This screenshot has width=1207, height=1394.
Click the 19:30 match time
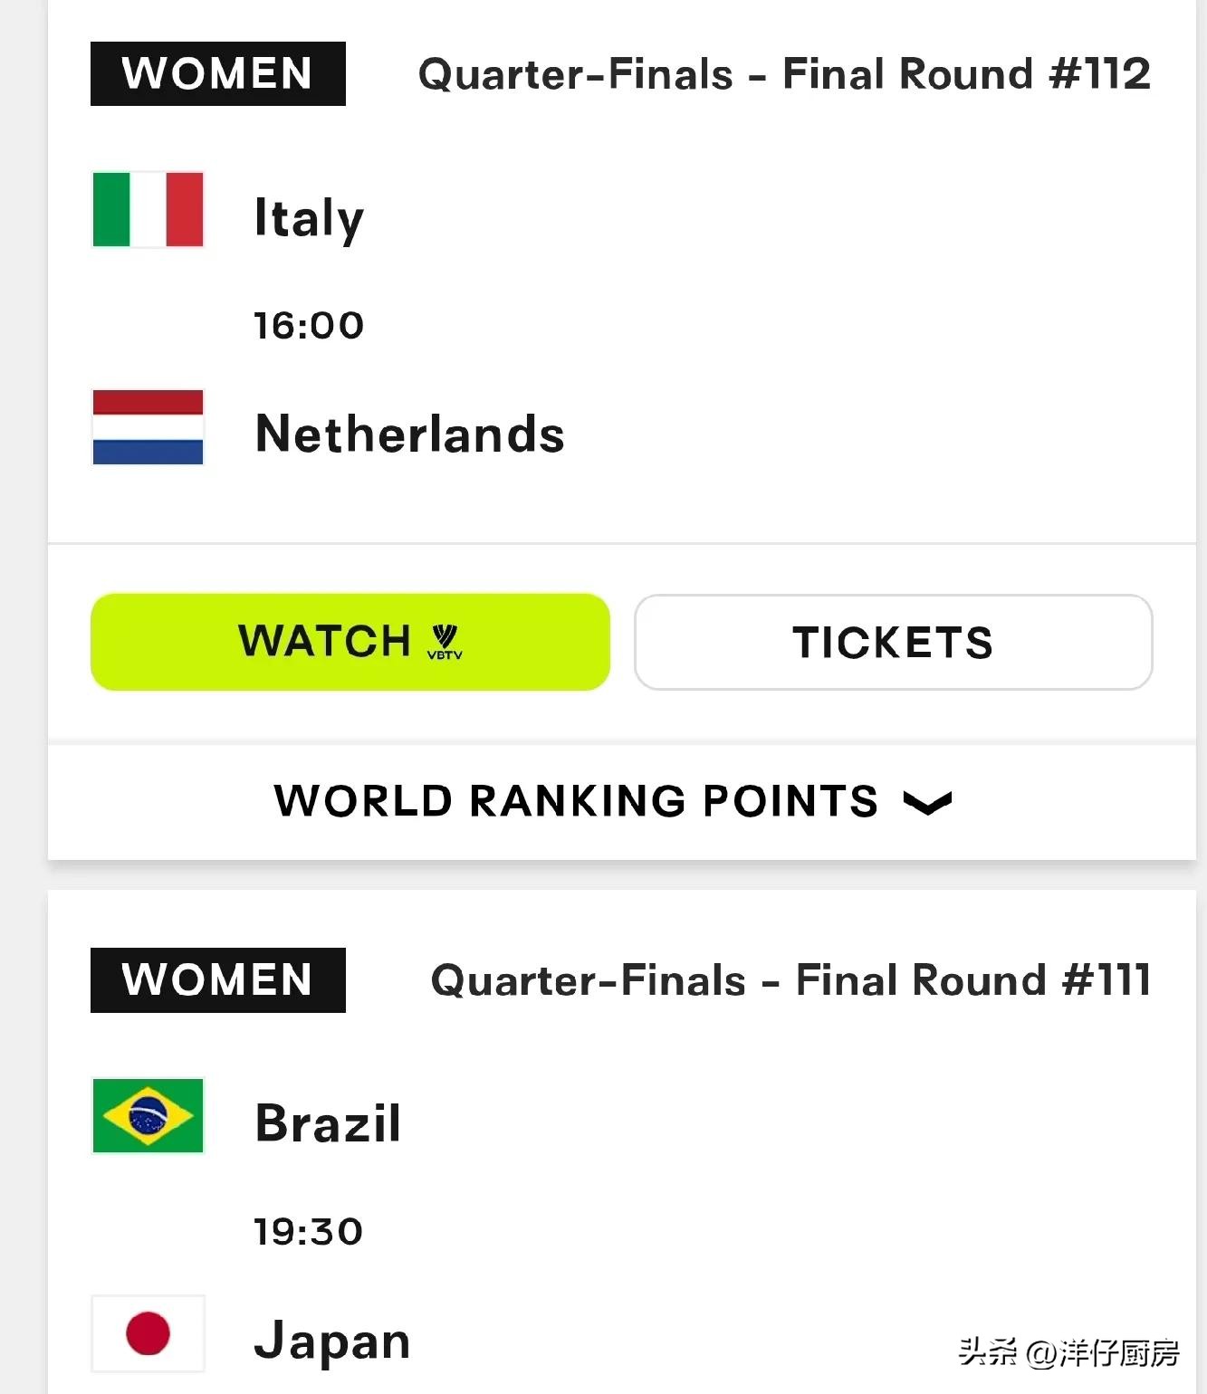309,1232
